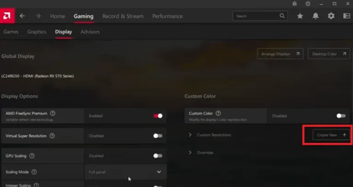Screen dimensions: 353x187
Task: Click the Custom Color section heading
Action: [200, 96]
